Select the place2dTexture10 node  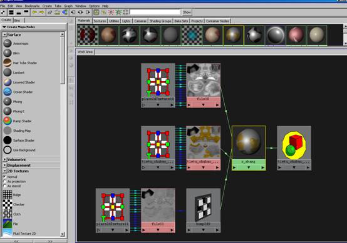[x=158, y=86]
